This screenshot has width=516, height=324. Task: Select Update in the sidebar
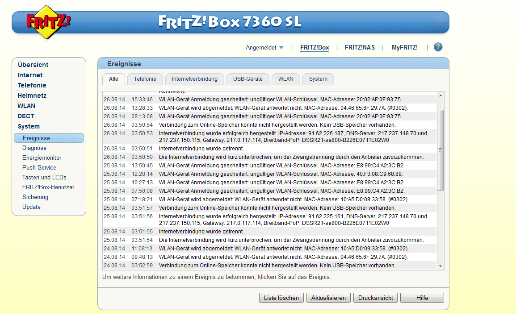click(31, 207)
